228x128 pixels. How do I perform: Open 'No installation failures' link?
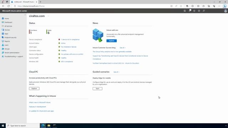(69, 47)
